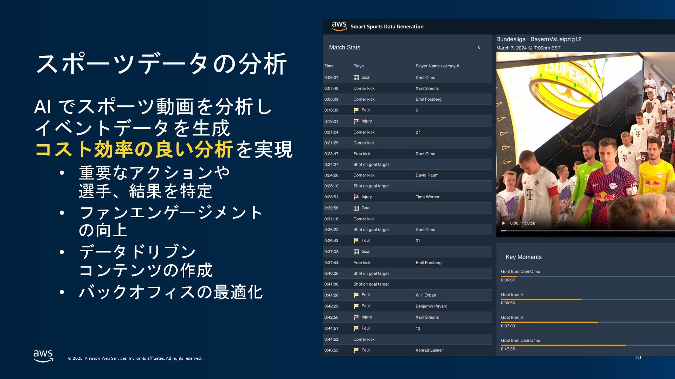675x379 pixels.
Task: Open key moment Goal from Dani Olmo 0:06:07
Action: pos(520,272)
